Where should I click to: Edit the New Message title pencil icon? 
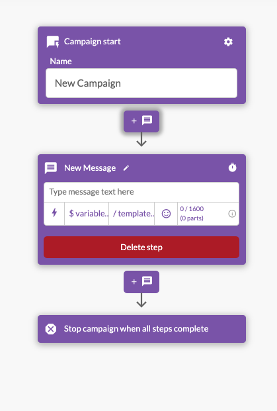coord(126,167)
